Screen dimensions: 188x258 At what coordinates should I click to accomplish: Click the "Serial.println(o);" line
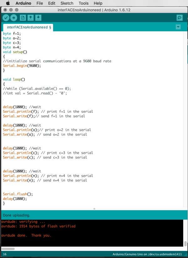point(47,130)
